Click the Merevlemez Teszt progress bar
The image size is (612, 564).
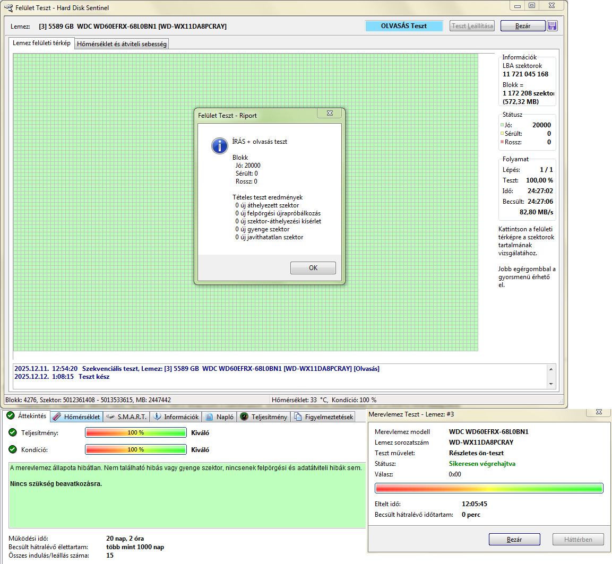pos(489,488)
